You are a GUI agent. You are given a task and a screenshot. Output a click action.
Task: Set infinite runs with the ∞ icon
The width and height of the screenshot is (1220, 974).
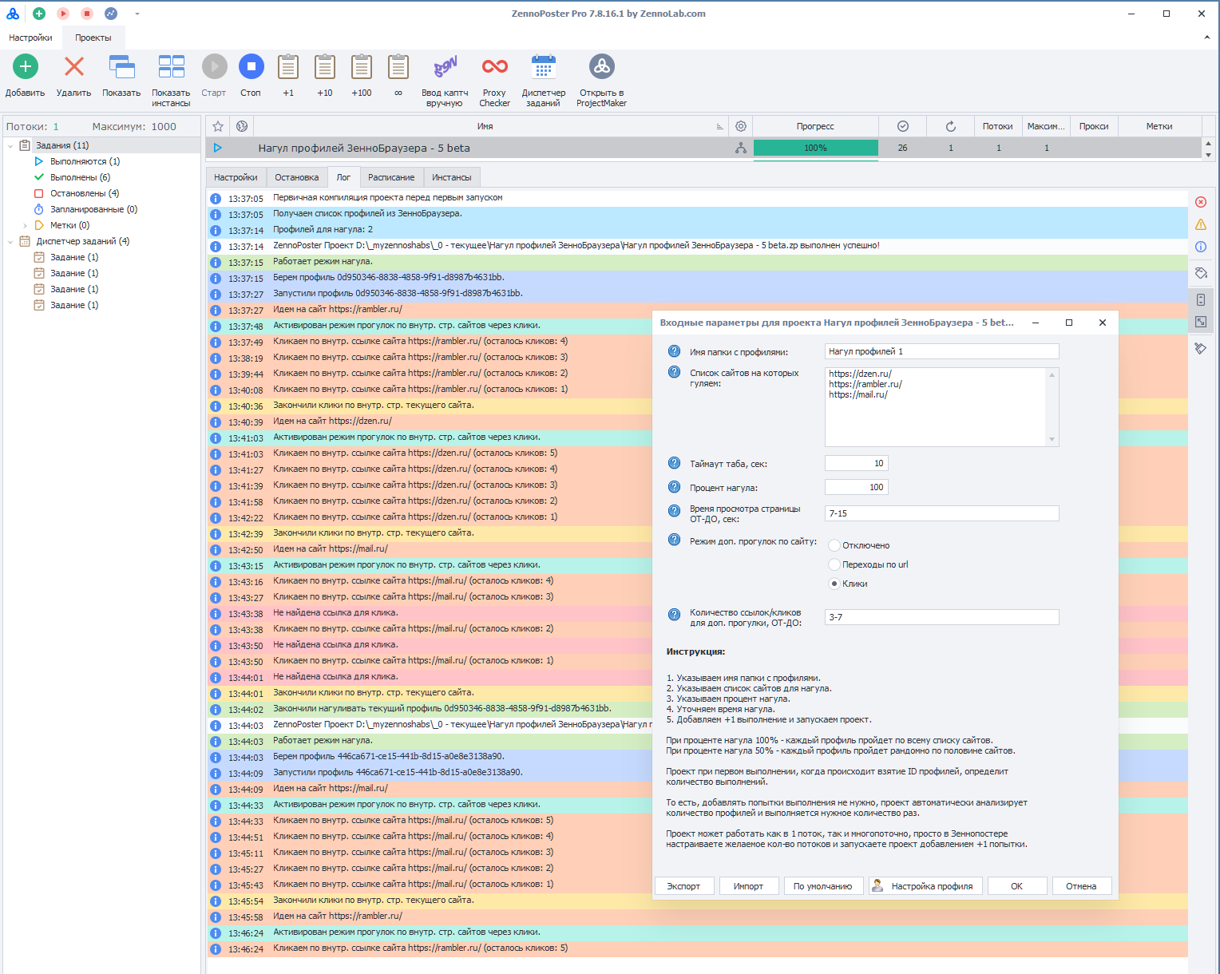[x=398, y=67]
